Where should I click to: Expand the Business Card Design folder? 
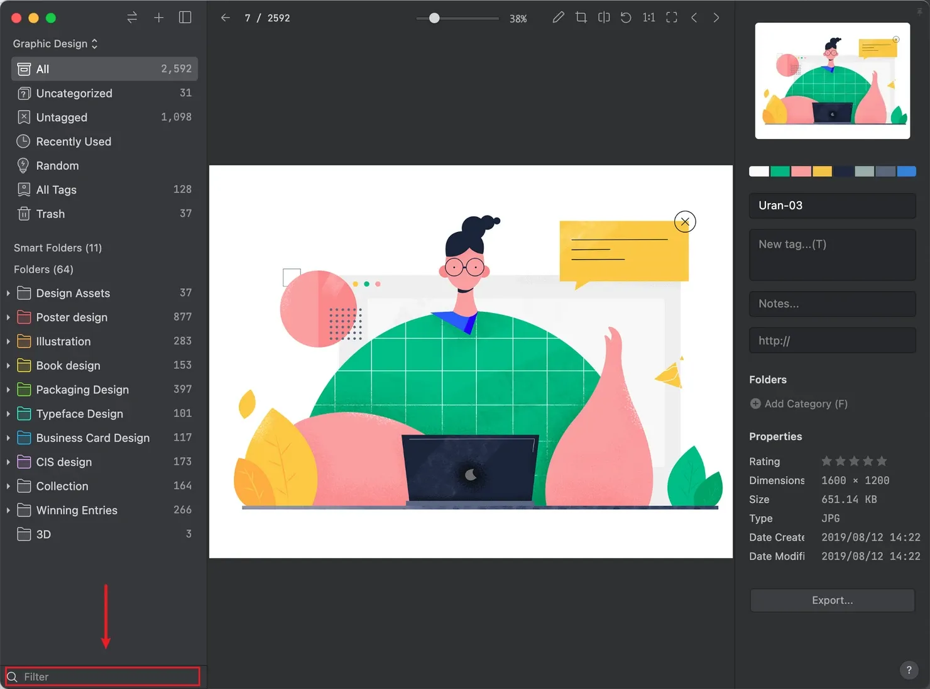click(8, 438)
